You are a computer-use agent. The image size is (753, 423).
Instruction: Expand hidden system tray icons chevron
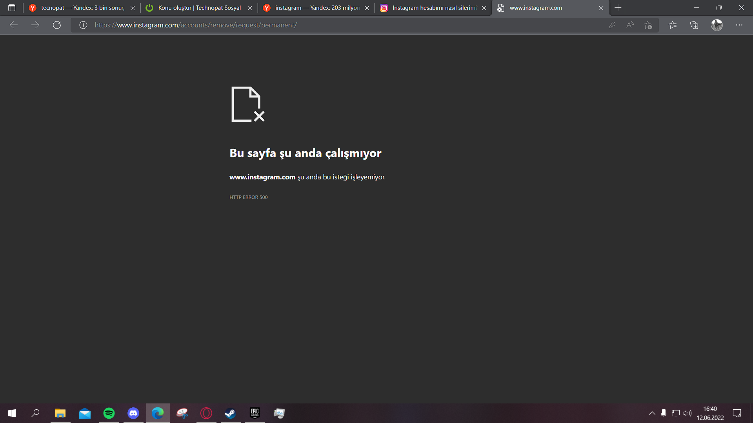[x=652, y=413]
